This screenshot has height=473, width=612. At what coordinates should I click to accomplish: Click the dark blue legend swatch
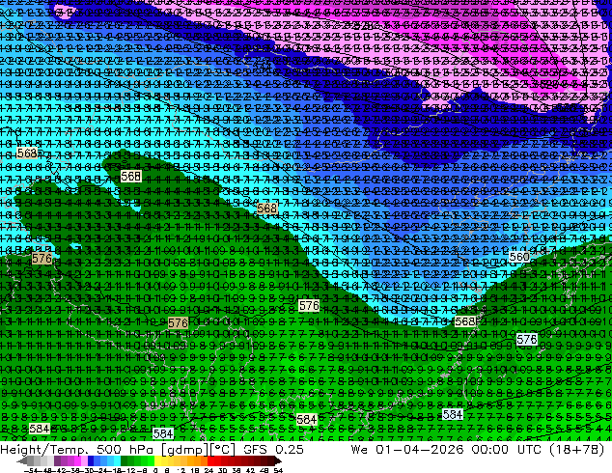[91, 460]
